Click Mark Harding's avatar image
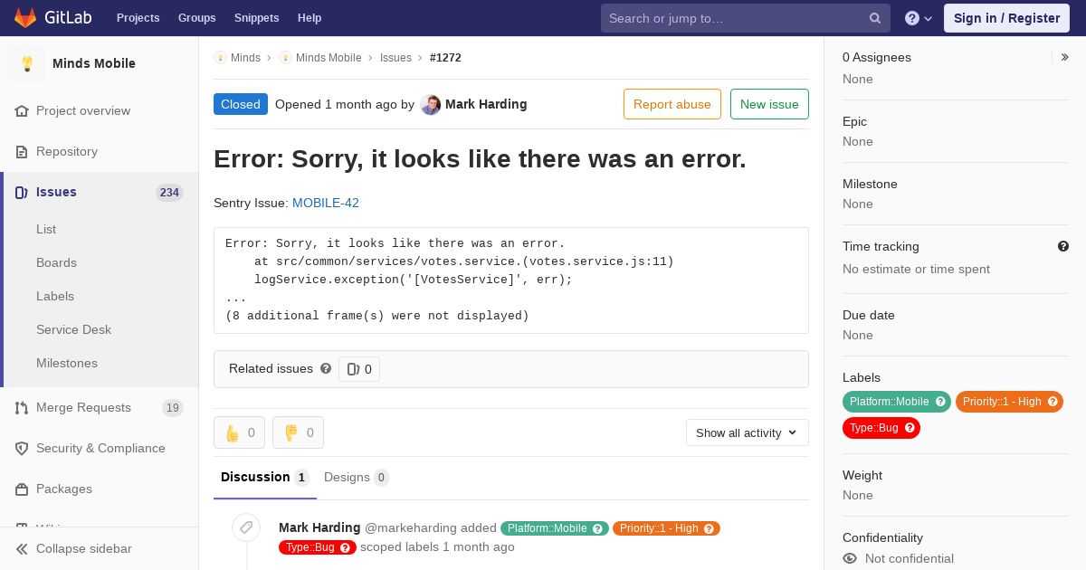 pyautogui.click(x=431, y=104)
